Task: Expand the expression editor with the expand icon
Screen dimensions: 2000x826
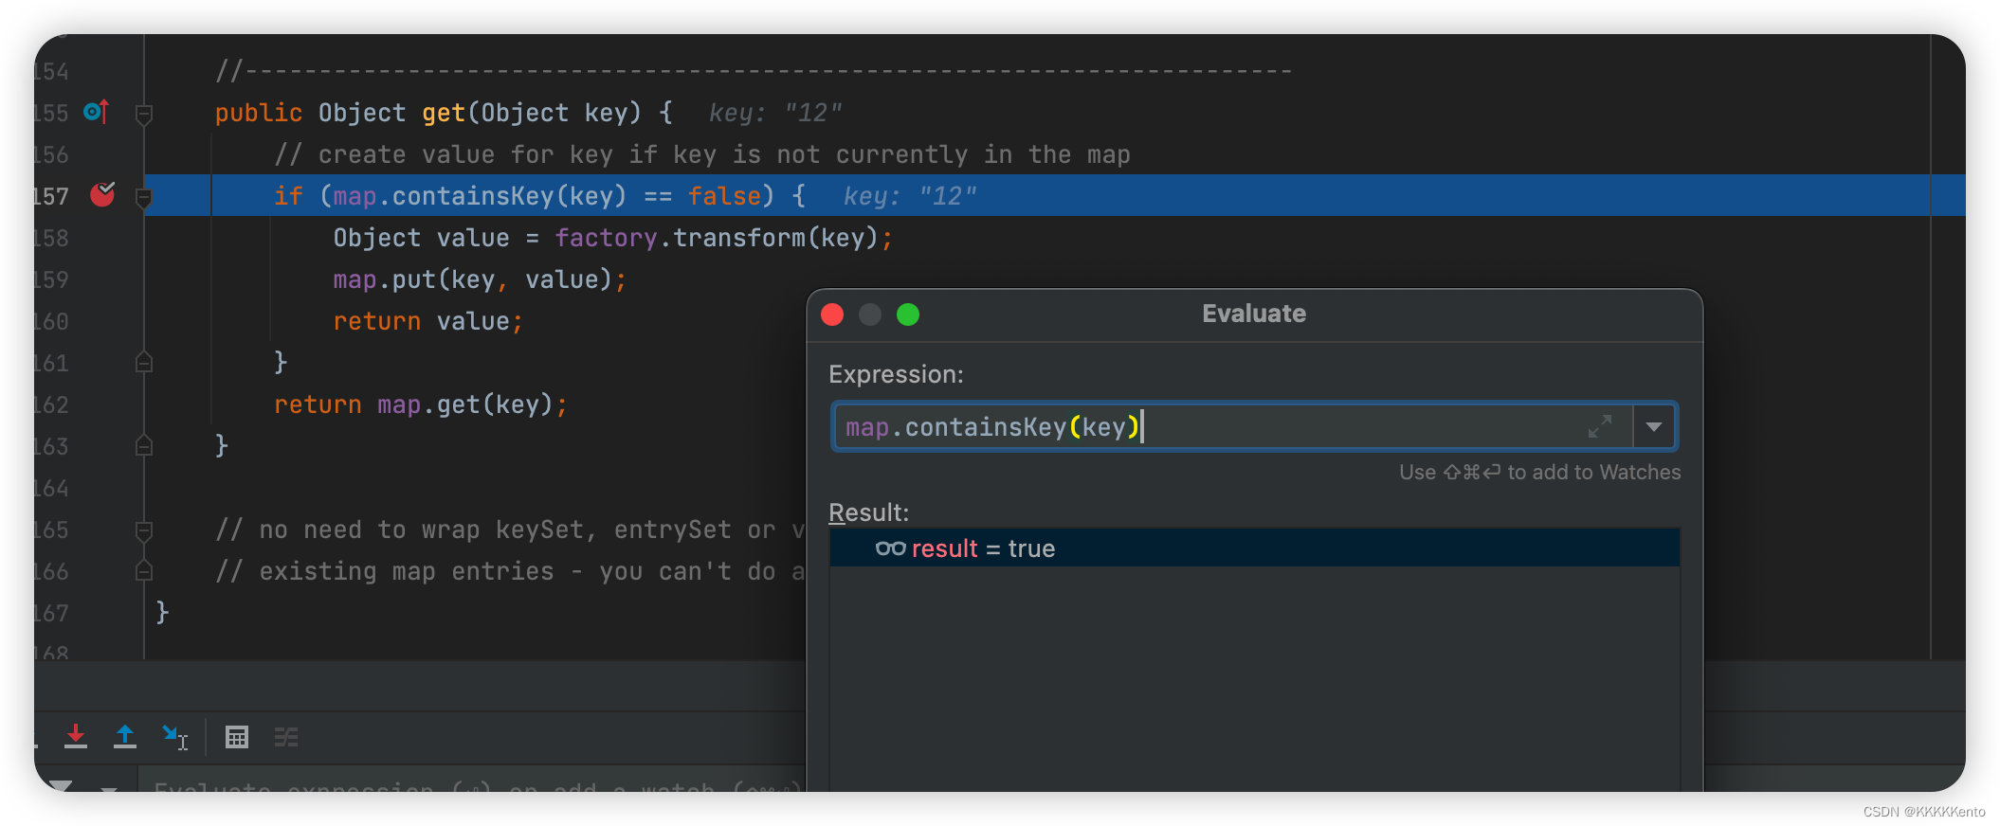Action: 1600,426
